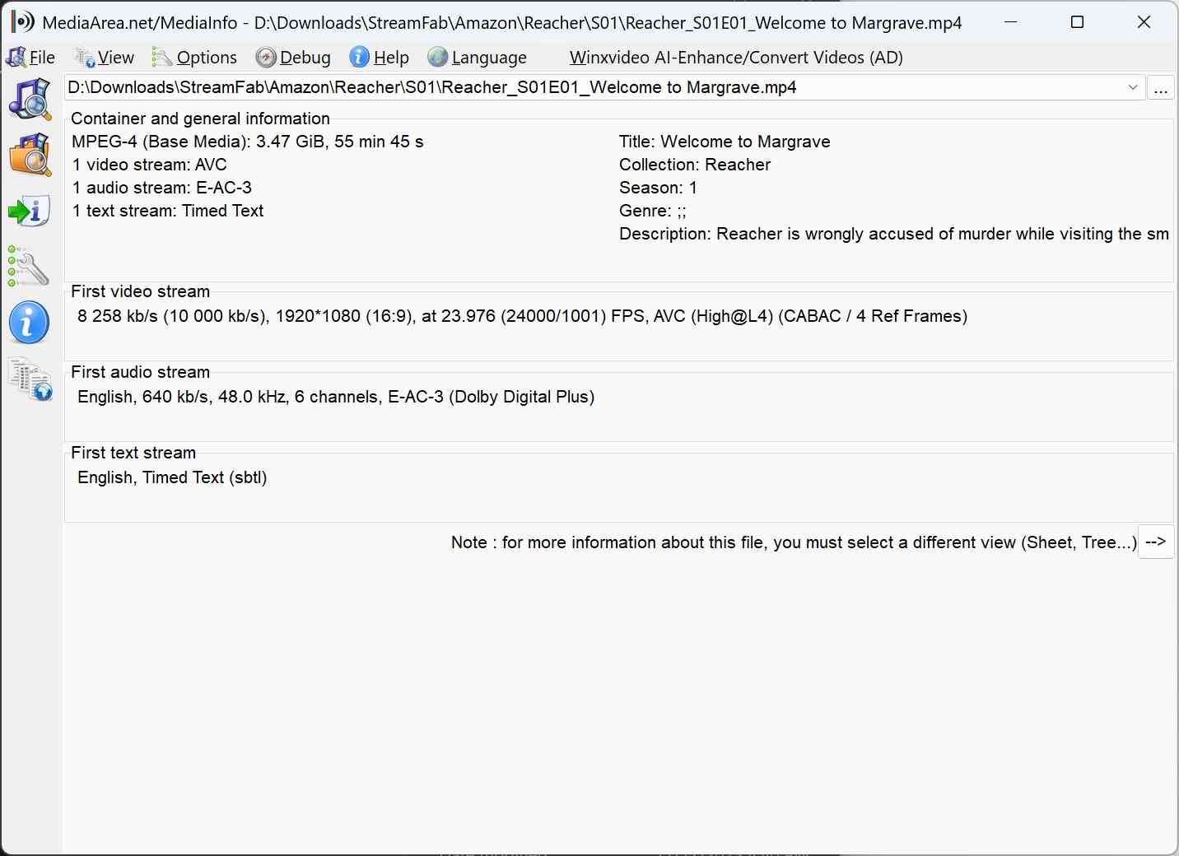Open the Language menu

(x=487, y=58)
